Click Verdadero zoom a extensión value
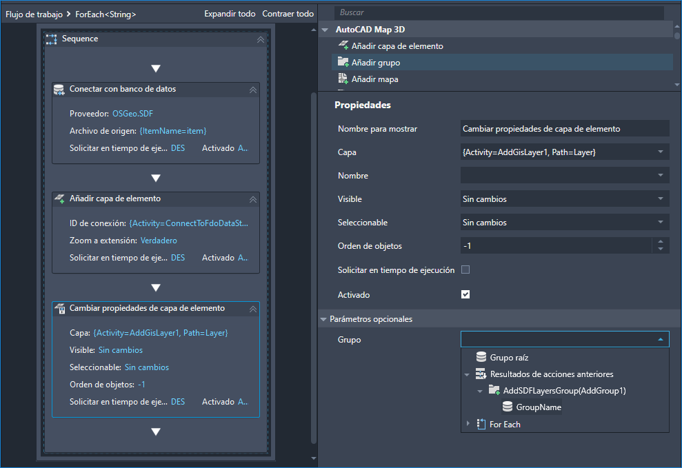This screenshot has height=468, width=682. [x=159, y=241]
